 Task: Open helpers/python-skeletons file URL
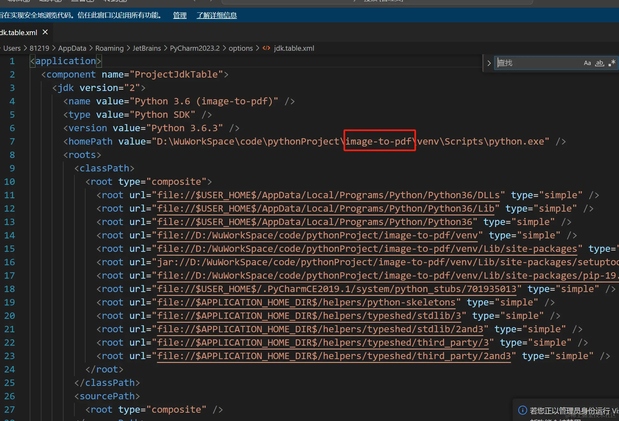(x=306, y=302)
